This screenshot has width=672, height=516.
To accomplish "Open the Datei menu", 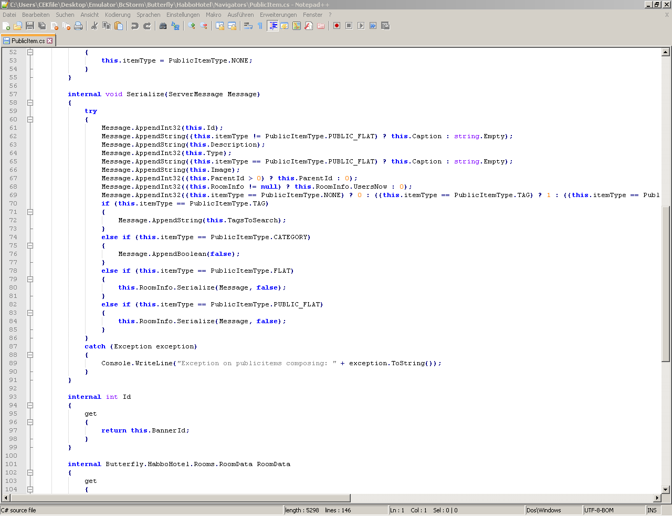I will 9,15.
